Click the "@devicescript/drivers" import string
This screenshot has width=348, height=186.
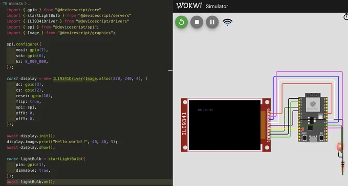(x=102, y=21)
